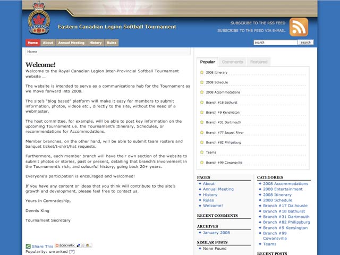340x255 pixels.
Task: Open the Rules navigation tab
Action: coord(112,42)
